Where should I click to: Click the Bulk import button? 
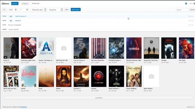76,9
